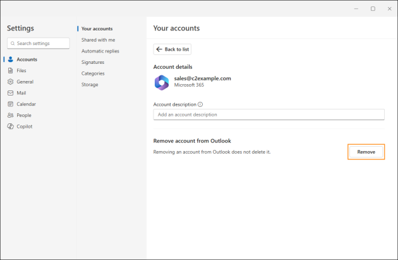398x260 pixels.
Task: Select Shared with me submenu item
Action: (98, 40)
